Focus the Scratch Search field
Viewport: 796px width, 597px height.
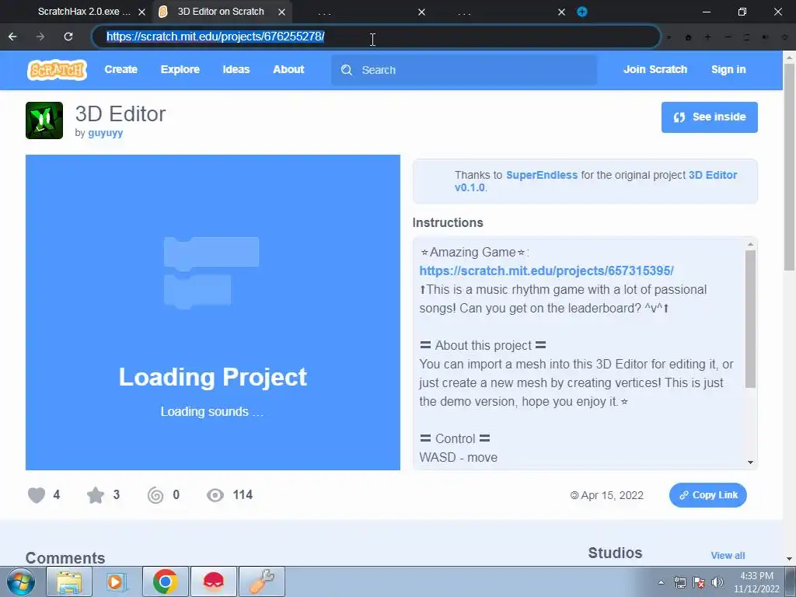pyautogui.click(x=464, y=70)
